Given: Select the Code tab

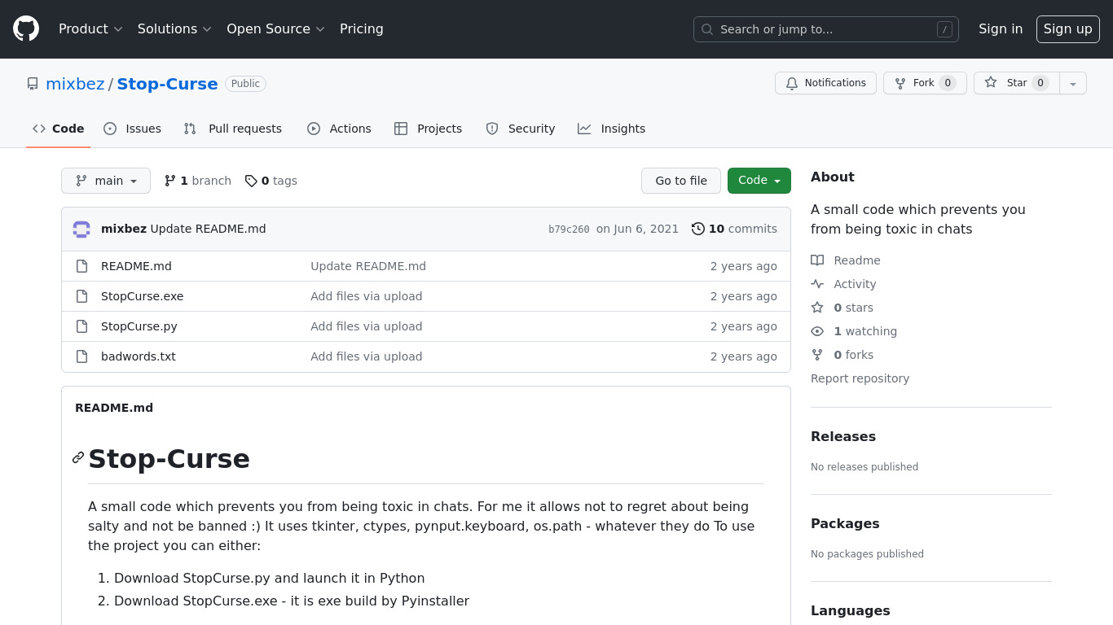Looking at the screenshot, I should pyautogui.click(x=59, y=129).
